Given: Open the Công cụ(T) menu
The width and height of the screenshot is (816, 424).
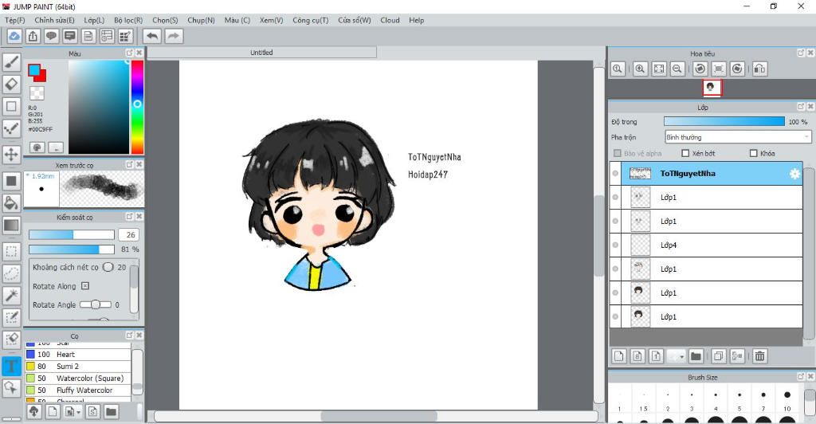Looking at the screenshot, I should [x=311, y=20].
